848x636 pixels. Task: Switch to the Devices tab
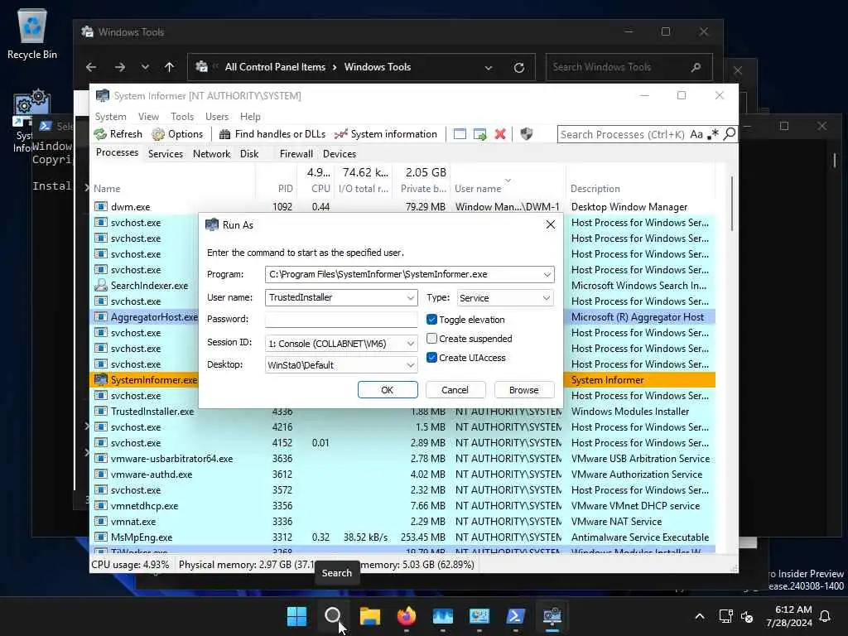(x=340, y=154)
